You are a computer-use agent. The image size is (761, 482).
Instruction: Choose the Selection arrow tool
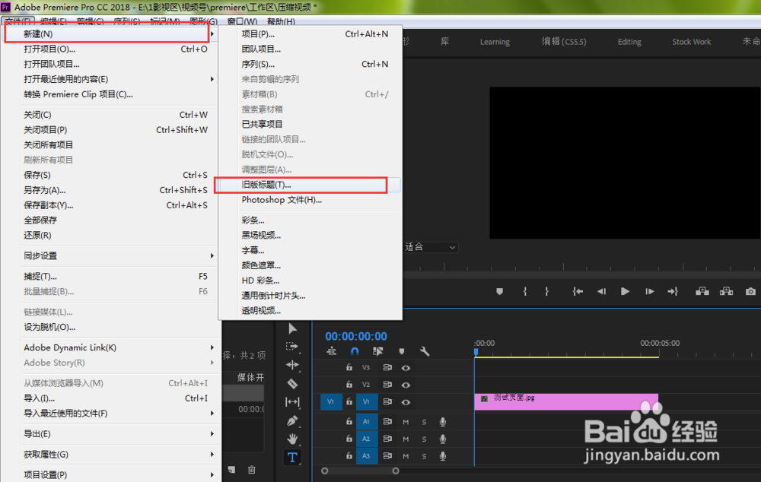click(292, 329)
